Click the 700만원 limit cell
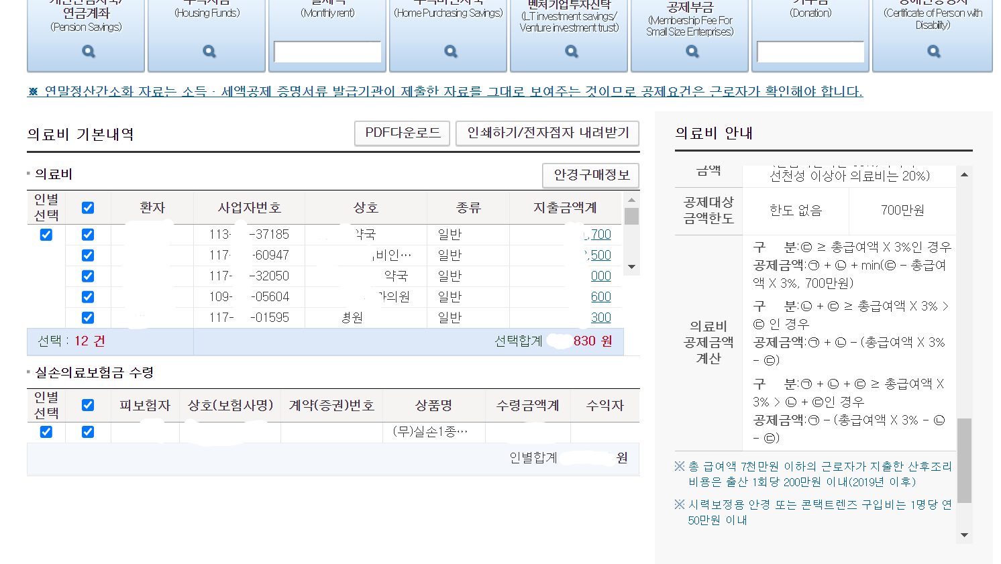 [x=902, y=211]
